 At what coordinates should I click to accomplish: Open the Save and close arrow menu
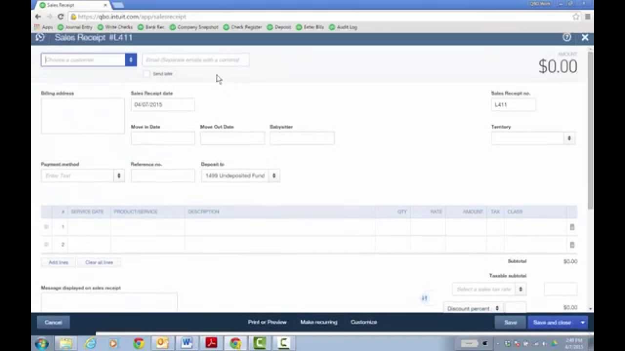pyautogui.click(x=583, y=322)
